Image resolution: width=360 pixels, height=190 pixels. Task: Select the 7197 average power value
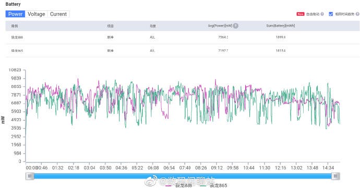(x=223, y=50)
